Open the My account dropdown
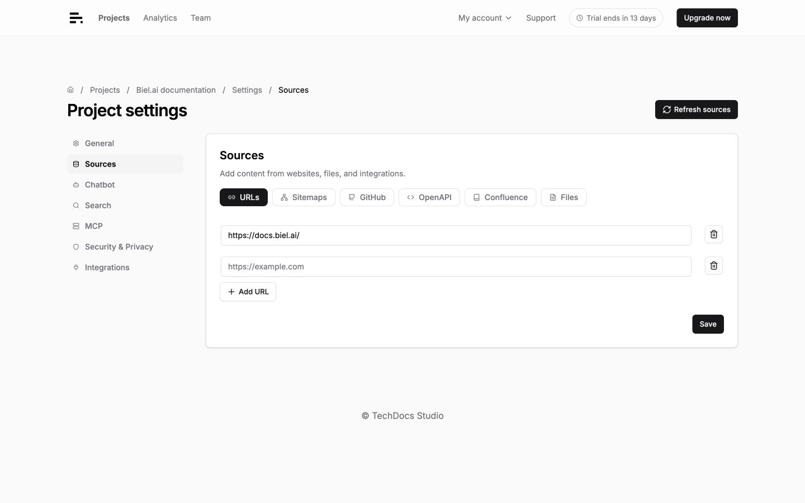Viewport: 805px width, 503px height. 485,18
